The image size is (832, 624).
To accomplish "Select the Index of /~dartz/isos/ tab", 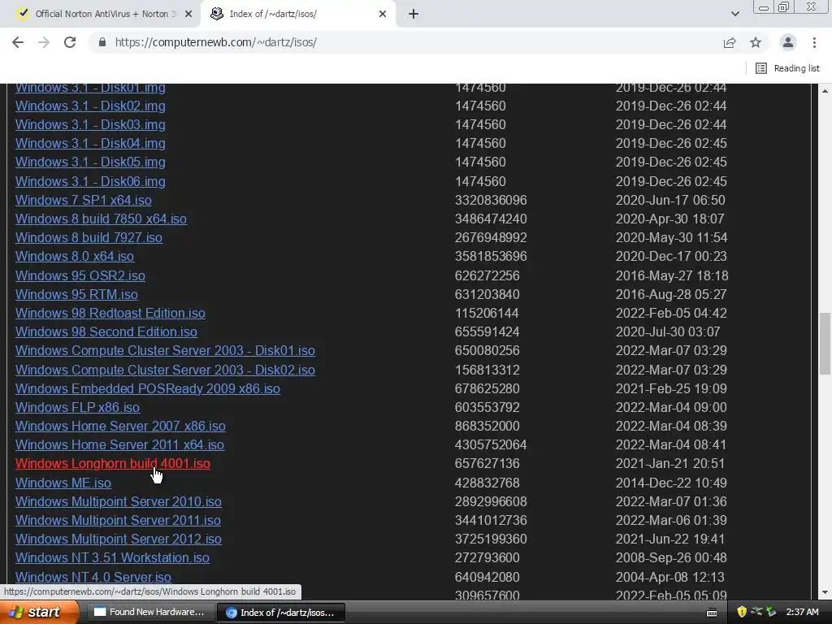I will (x=299, y=14).
